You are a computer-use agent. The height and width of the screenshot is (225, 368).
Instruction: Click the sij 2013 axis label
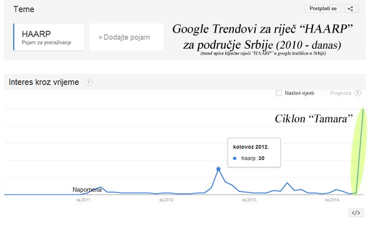[x=249, y=200]
